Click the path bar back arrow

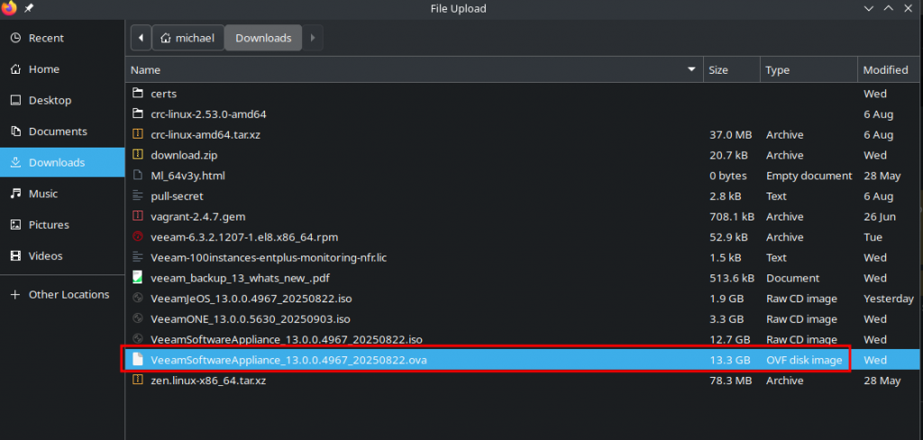141,38
